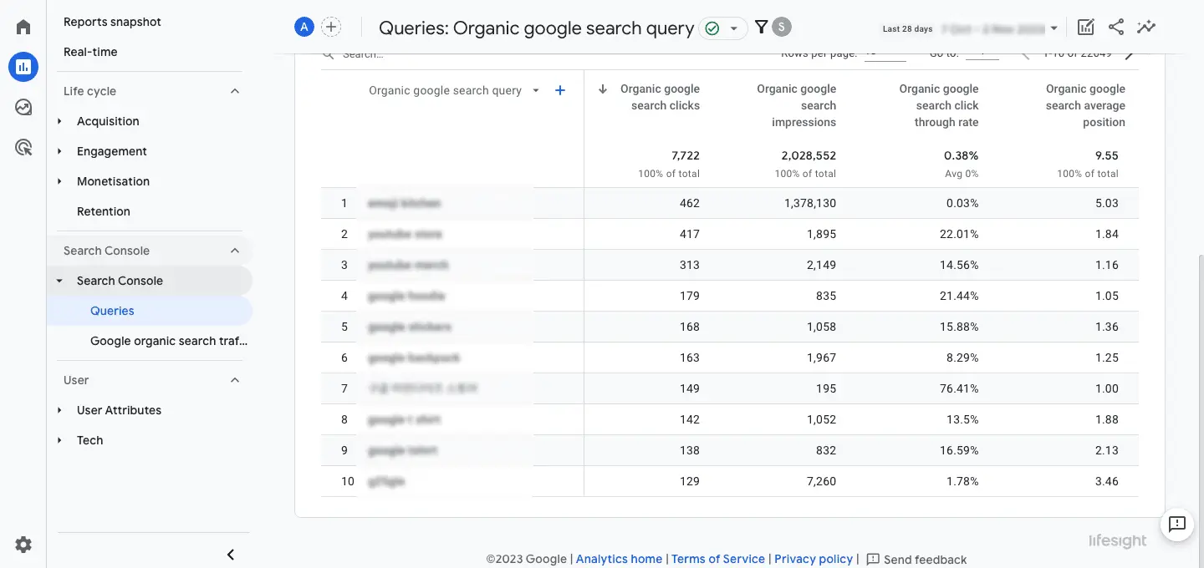Open Google organic search traffic report
This screenshot has height=568, width=1204.
click(x=169, y=341)
